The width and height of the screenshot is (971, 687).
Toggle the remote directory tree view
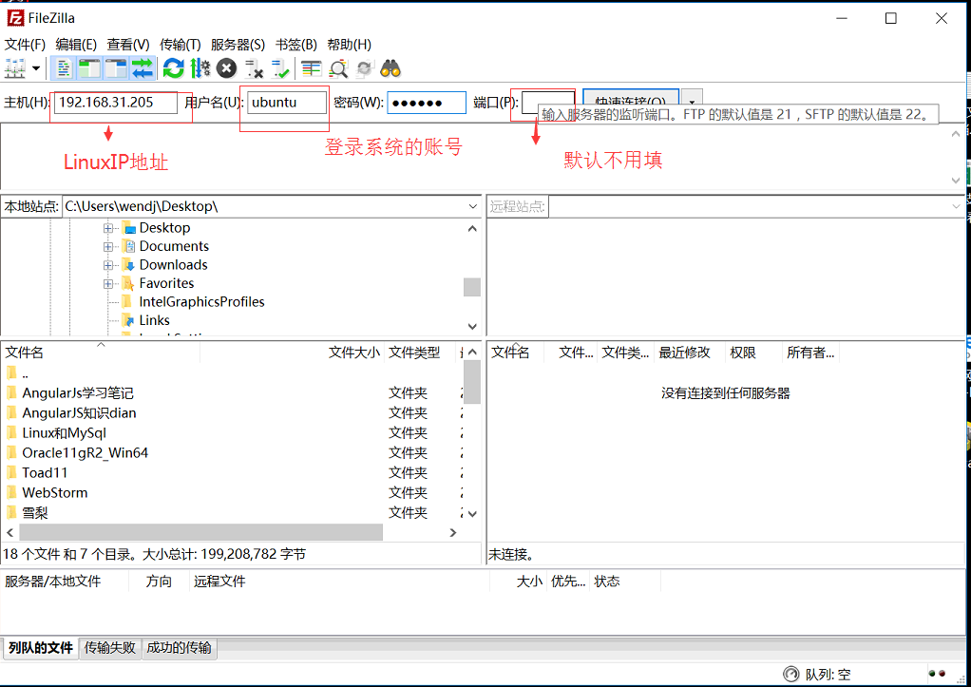pyautogui.click(x=116, y=68)
